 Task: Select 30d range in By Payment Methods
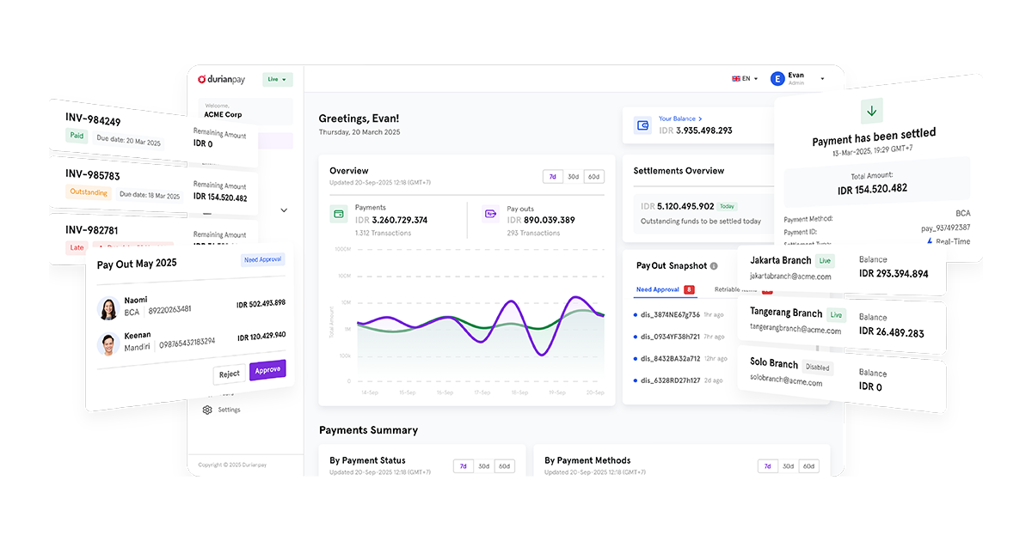click(788, 466)
